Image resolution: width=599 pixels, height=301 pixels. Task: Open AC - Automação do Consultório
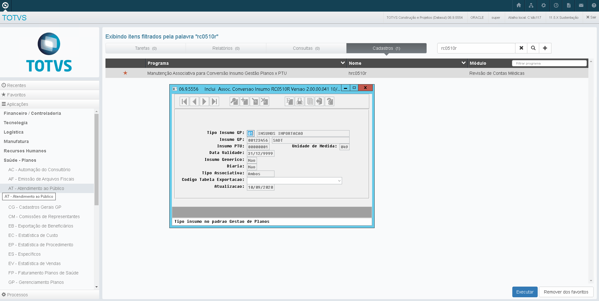pos(39,170)
